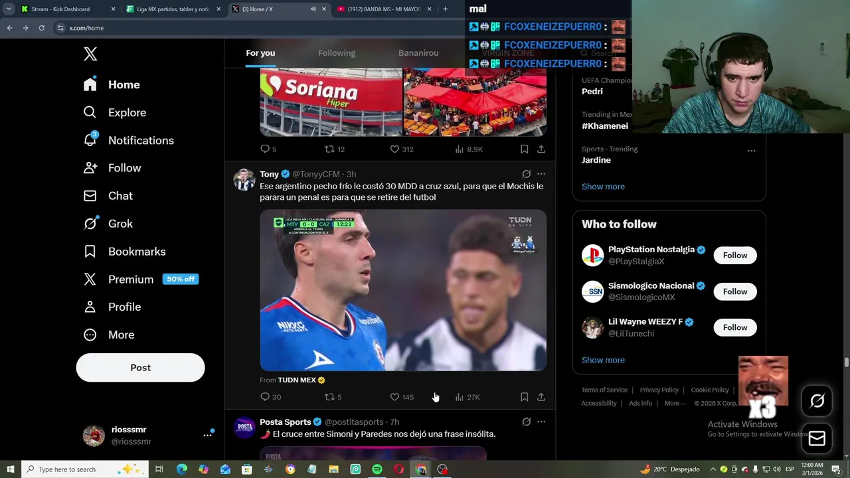Viewport: 850px width, 478px height.
Task: Reload the x.com page
Action: click(41, 28)
